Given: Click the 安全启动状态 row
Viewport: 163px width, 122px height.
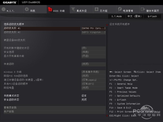Looking at the screenshot, I should point(45,100).
